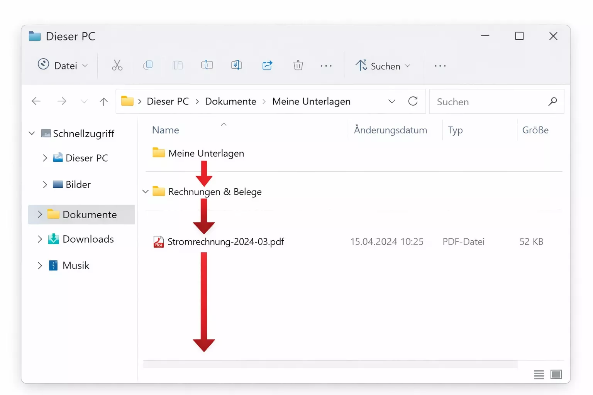Select the Paste icon
593x395 pixels.
coord(178,65)
